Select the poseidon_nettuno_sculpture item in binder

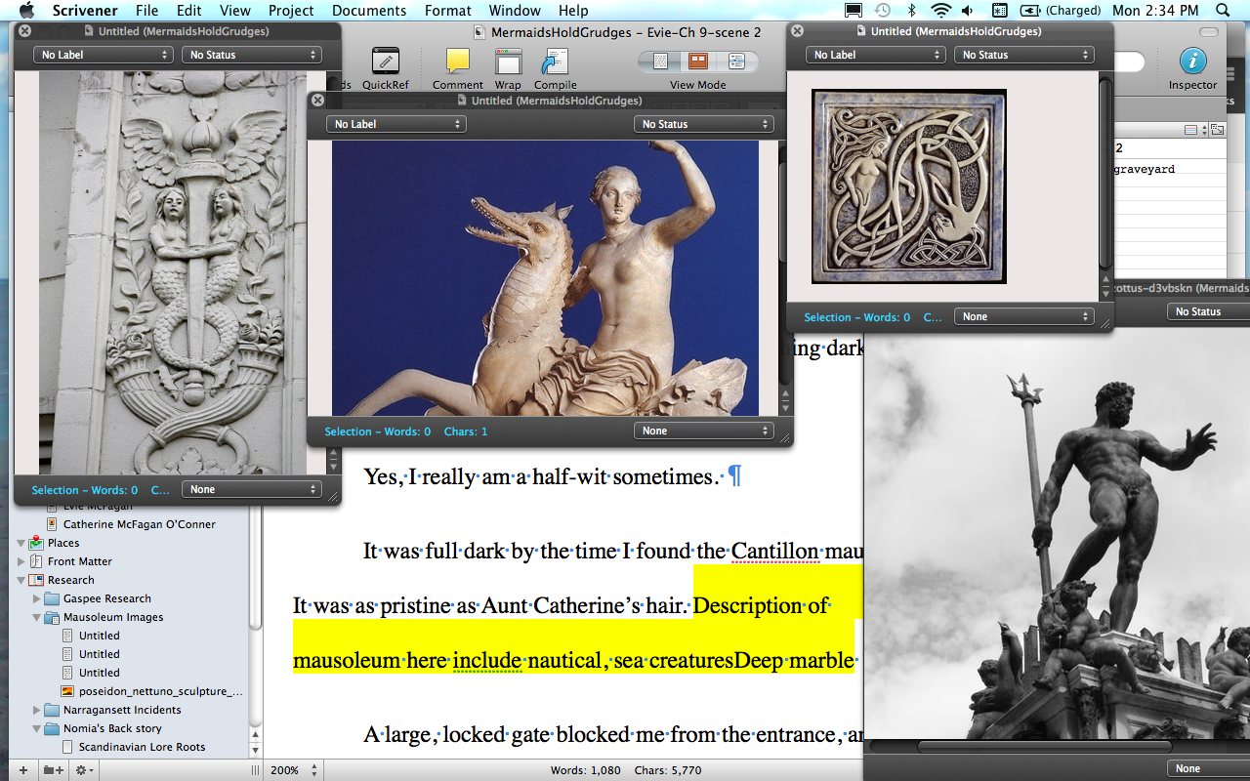(x=161, y=691)
